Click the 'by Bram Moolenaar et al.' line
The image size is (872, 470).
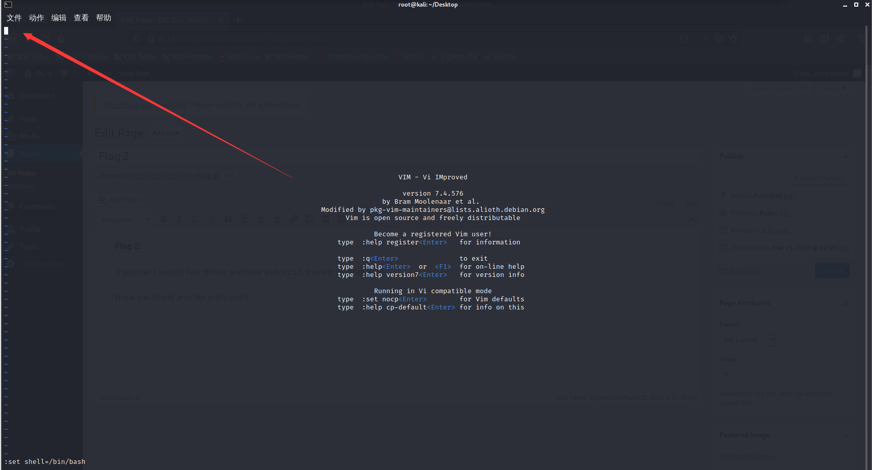click(431, 202)
